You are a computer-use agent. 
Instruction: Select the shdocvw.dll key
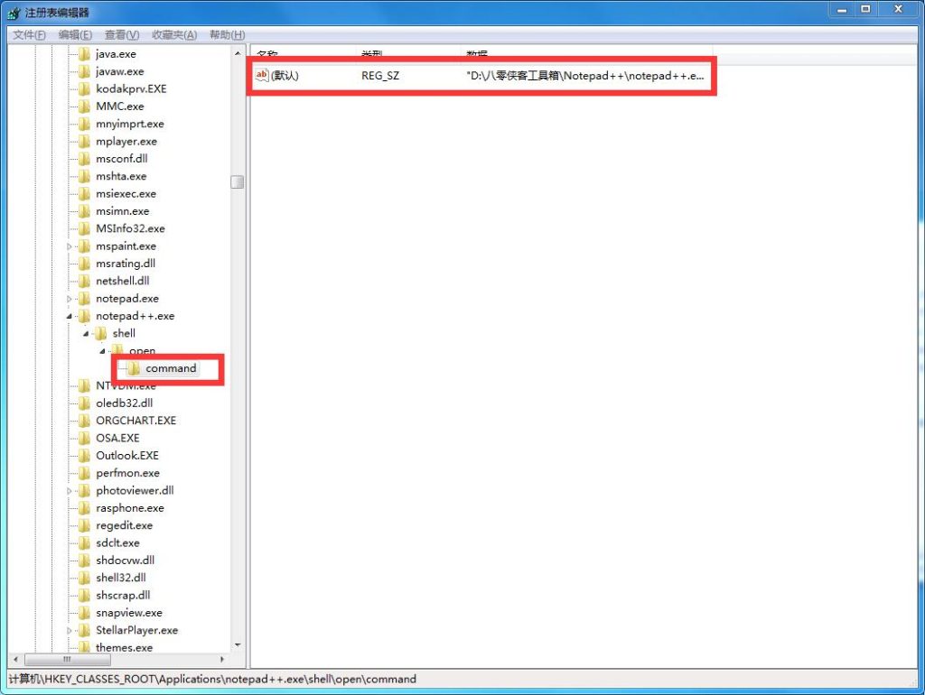[x=125, y=560]
